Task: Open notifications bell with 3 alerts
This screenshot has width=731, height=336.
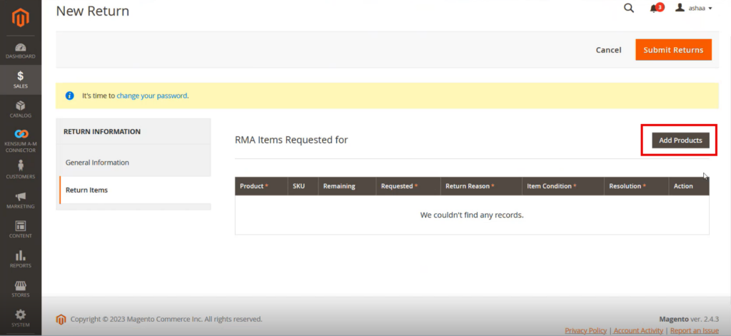Action: [657, 8]
